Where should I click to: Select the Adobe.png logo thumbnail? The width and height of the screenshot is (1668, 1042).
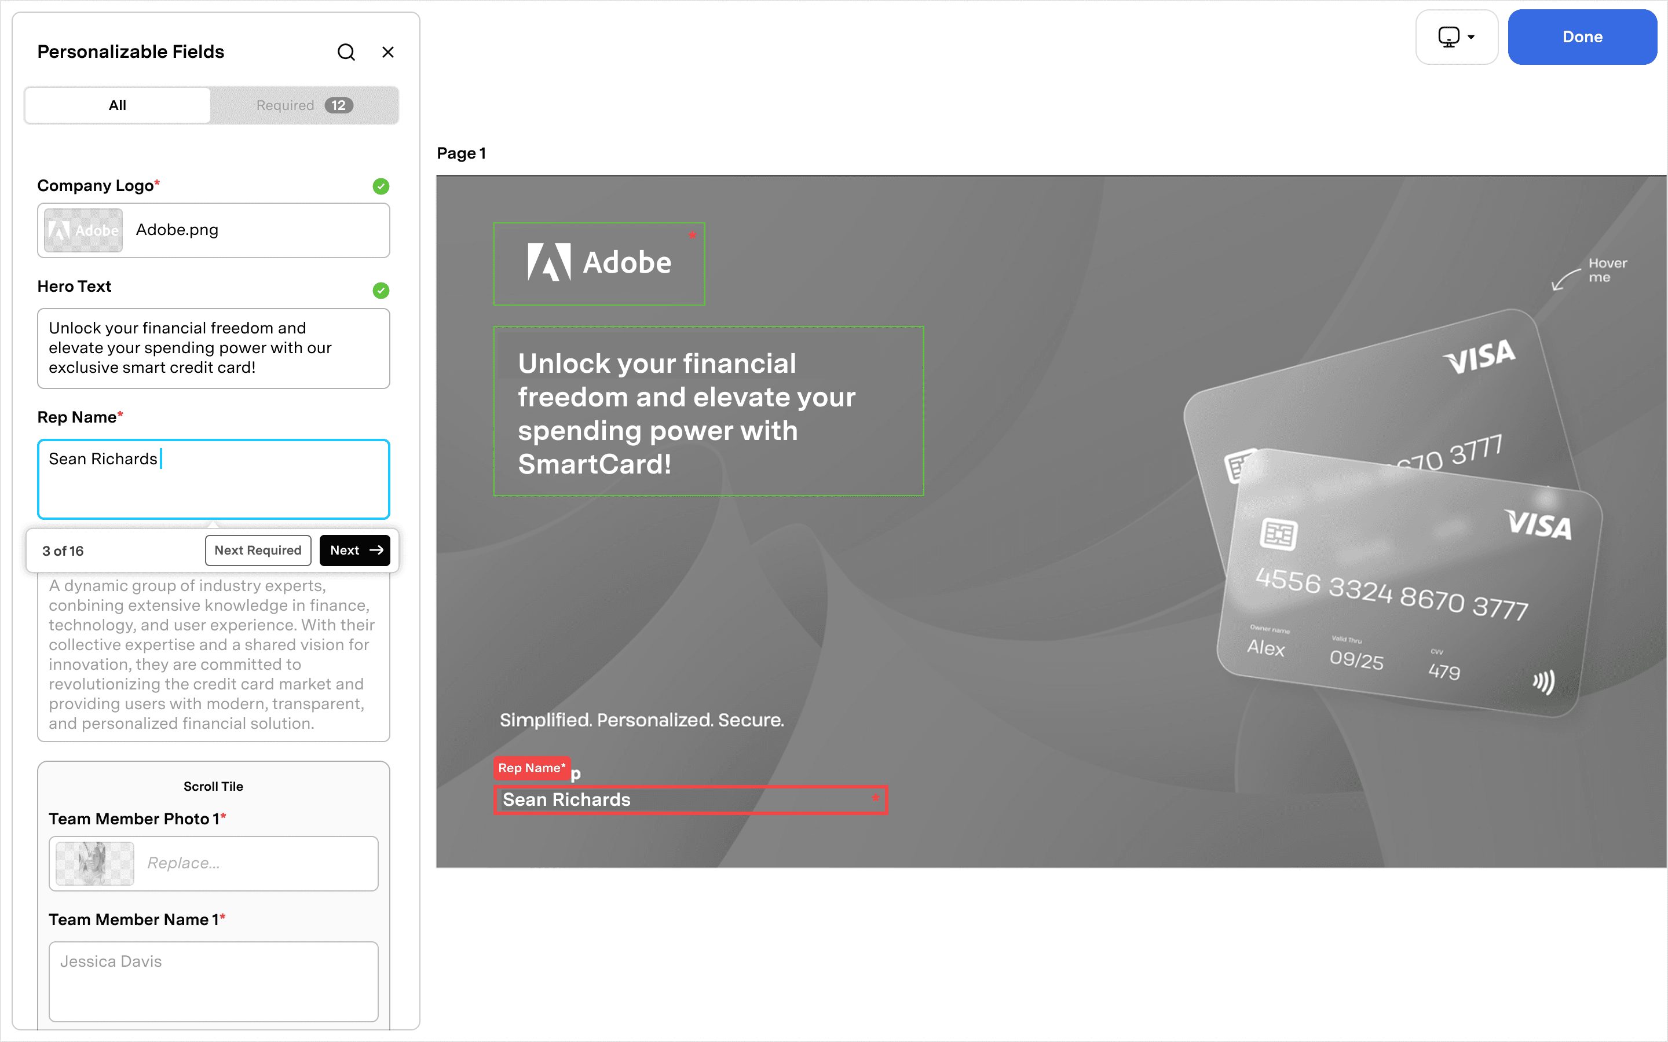(83, 230)
